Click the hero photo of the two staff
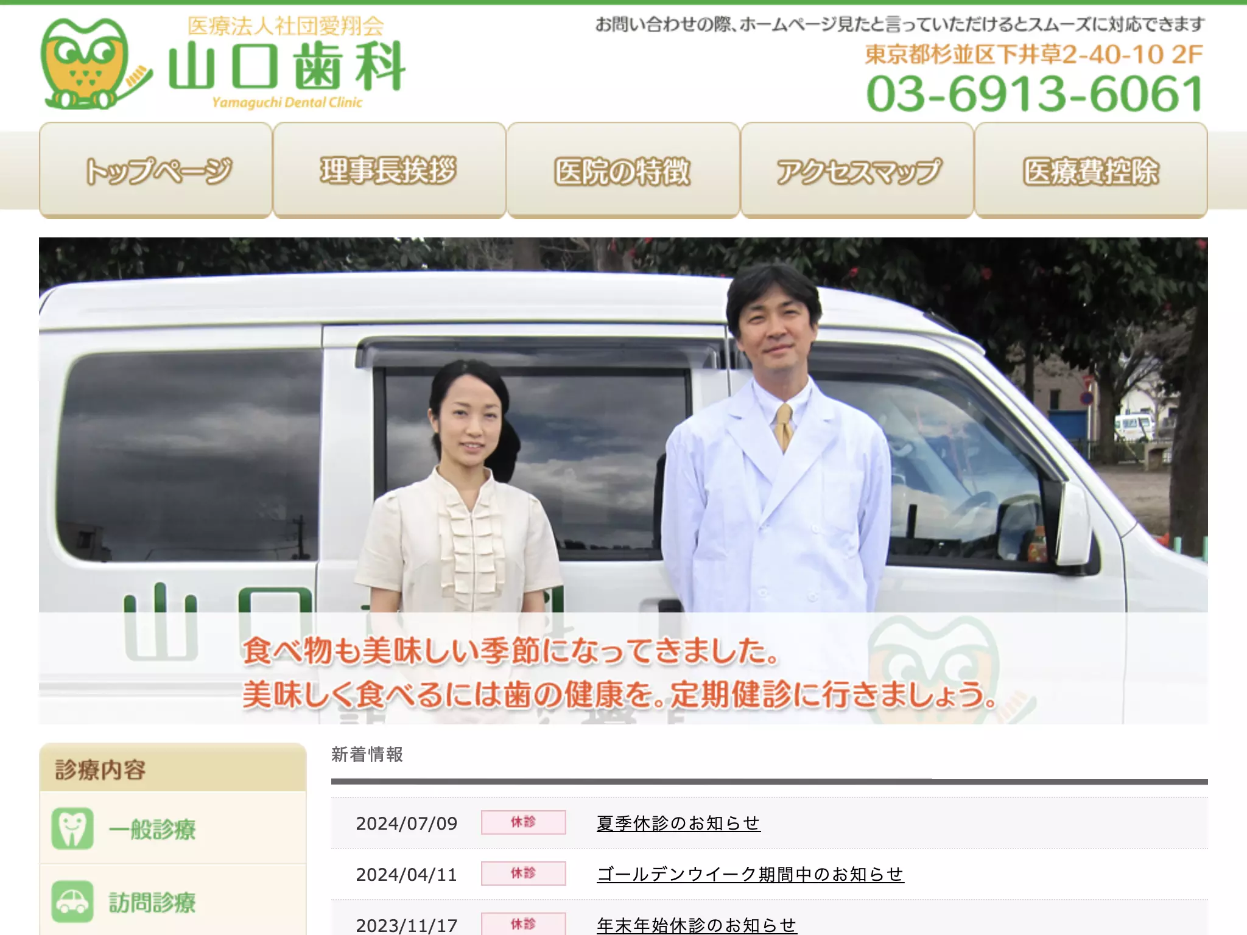This screenshot has height=935, width=1247. [x=623, y=481]
